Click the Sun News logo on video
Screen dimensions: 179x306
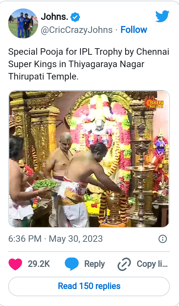154,103
